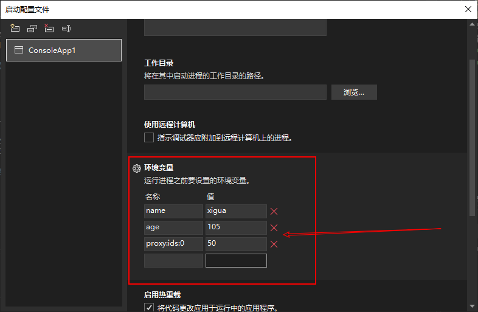
Task: Rename the selected launch profile
Action: 66,29
